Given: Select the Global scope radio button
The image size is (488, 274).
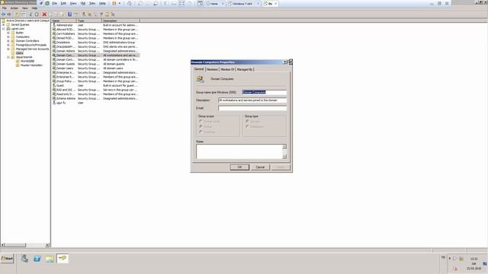Looking at the screenshot, I should tap(201, 126).
